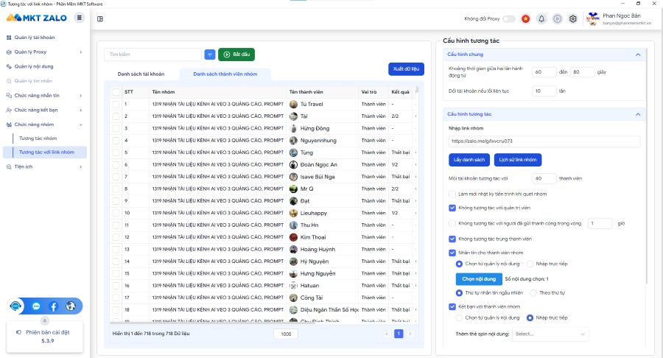Click the Vietnam flag language icon
This screenshot has height=358, width=663.
point(525,18)
